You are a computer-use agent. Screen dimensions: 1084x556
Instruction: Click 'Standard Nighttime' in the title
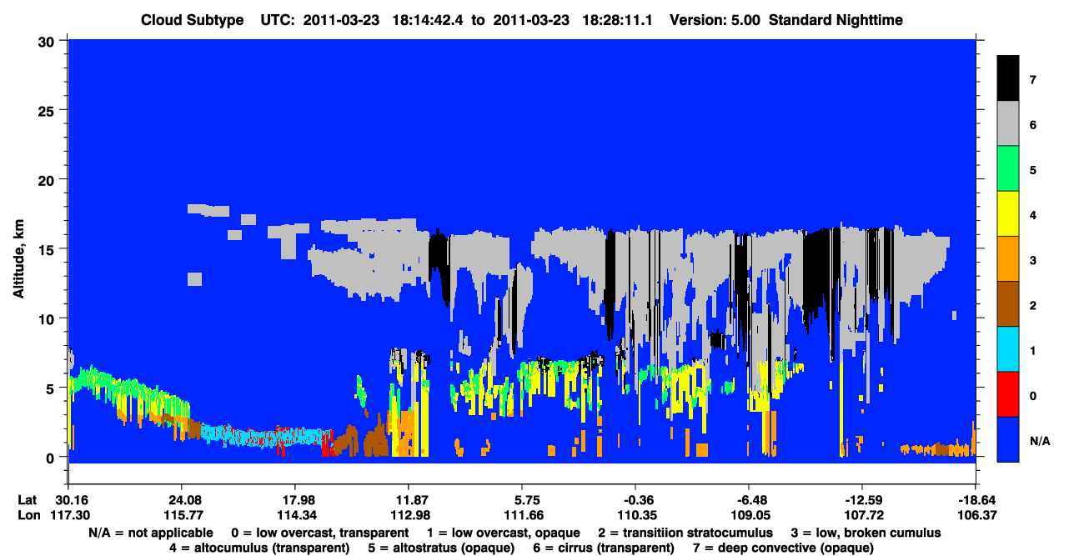pos(837,20)
